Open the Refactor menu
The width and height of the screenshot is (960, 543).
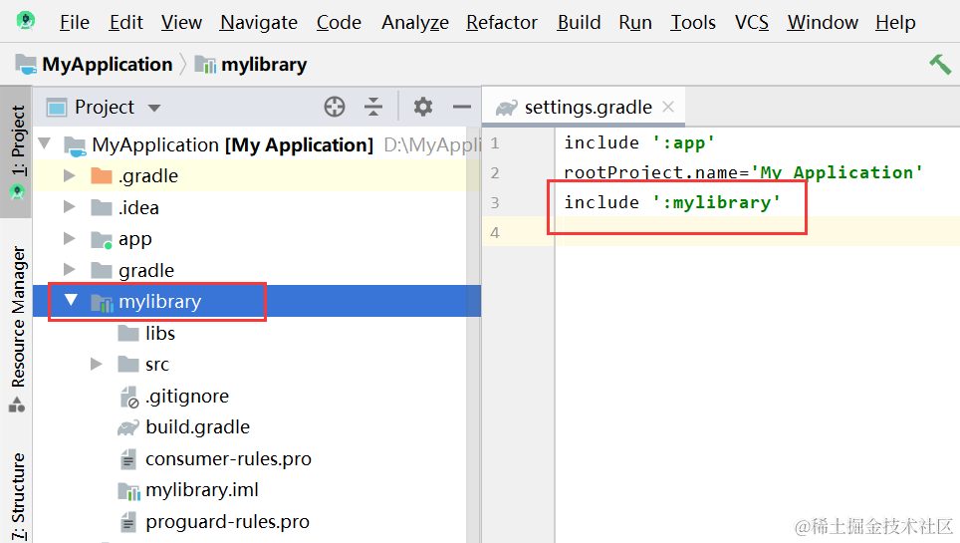(x=502, y=23)
